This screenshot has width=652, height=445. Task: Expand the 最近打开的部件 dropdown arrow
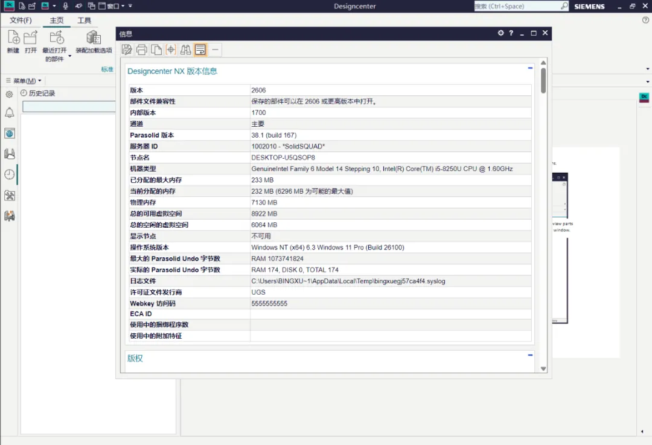click(x=69, y=56)
